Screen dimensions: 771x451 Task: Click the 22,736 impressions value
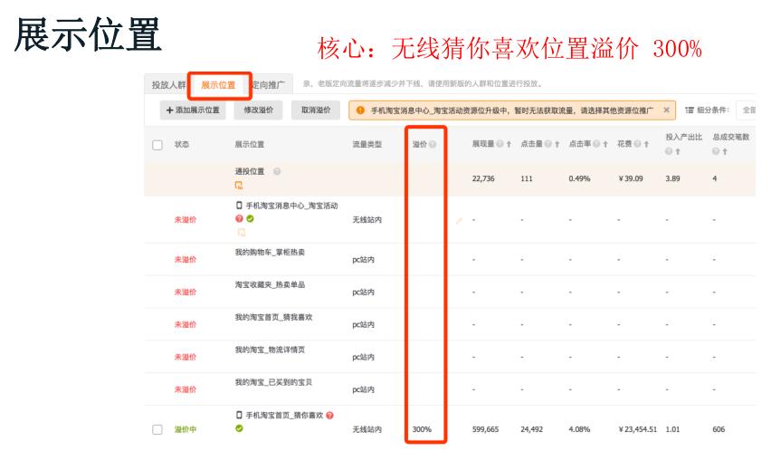pyautogui.click(x=483, y=178)
